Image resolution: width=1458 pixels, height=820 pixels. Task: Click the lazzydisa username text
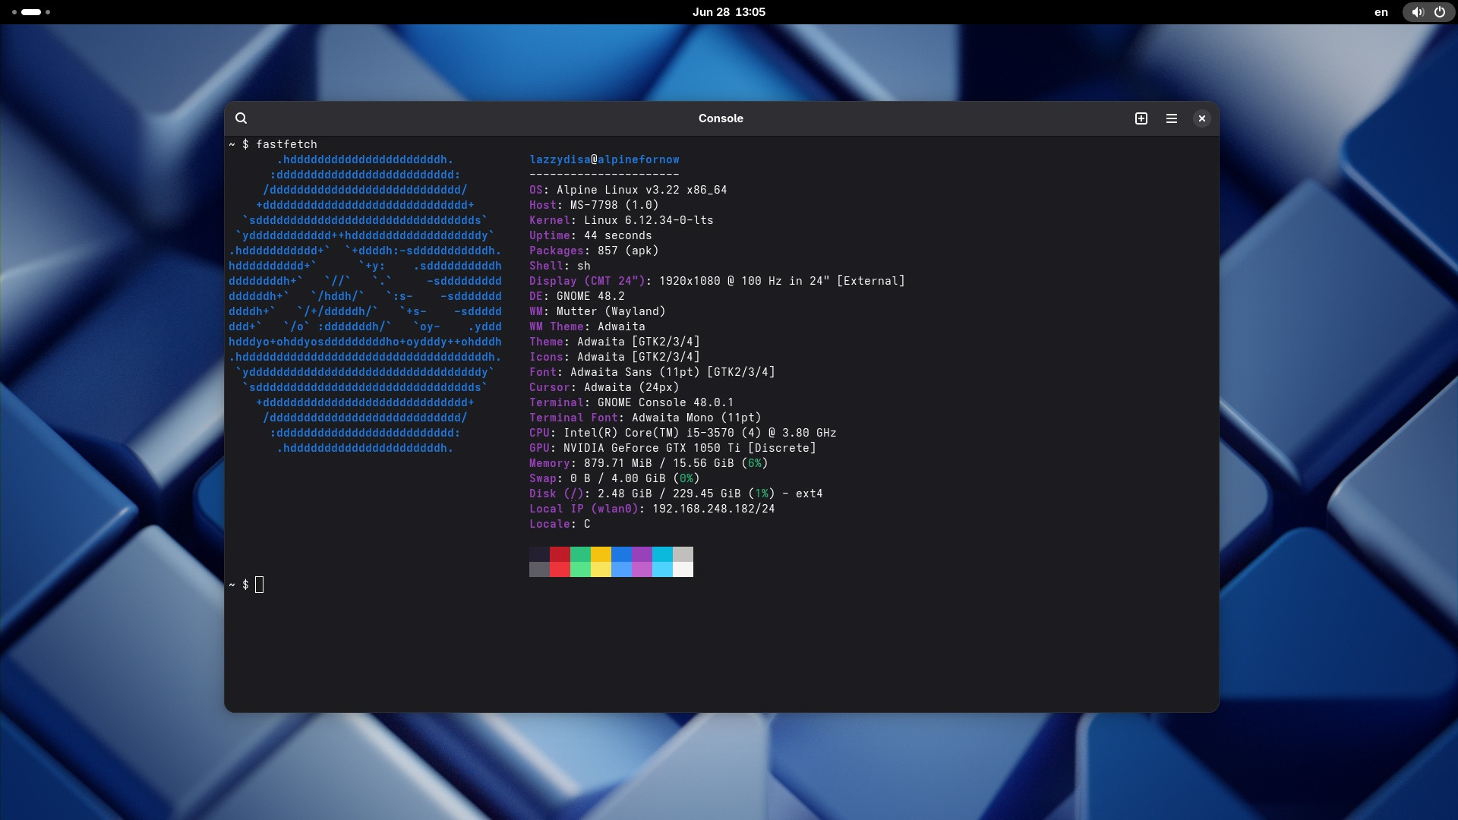560,159
